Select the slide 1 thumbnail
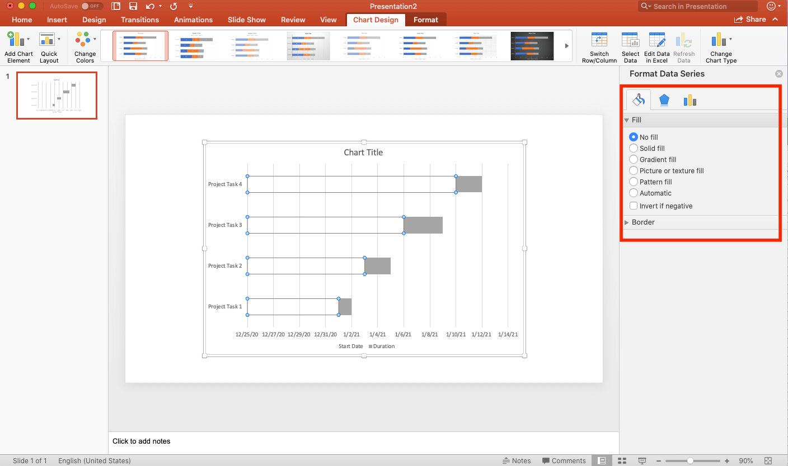 click(x=57, y=96)
